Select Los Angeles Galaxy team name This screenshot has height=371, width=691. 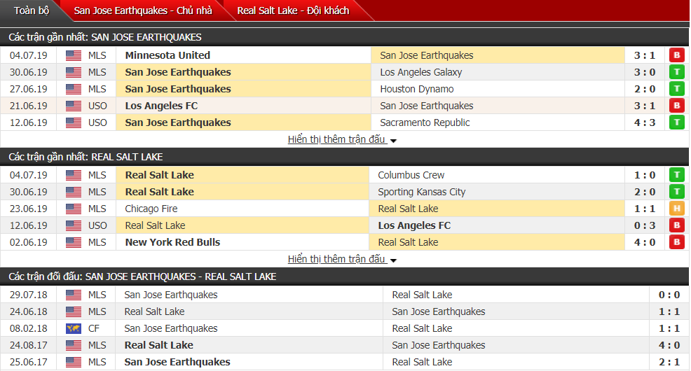[421, 72]
